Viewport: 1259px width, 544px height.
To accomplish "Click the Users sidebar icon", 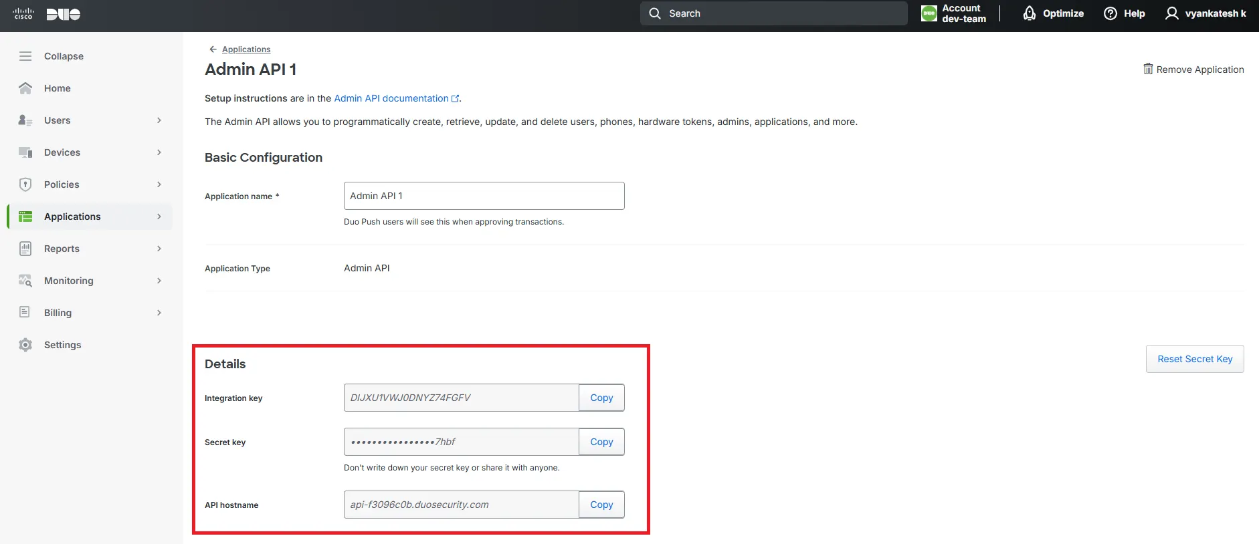I will click(25, 120).
